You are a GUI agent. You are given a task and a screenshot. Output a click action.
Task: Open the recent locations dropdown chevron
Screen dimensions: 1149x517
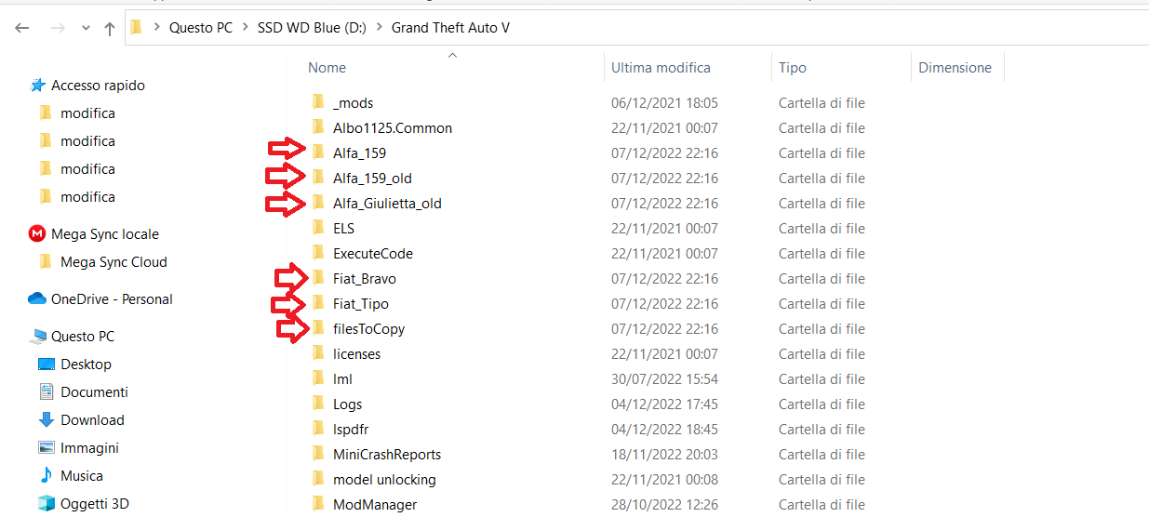87,29
